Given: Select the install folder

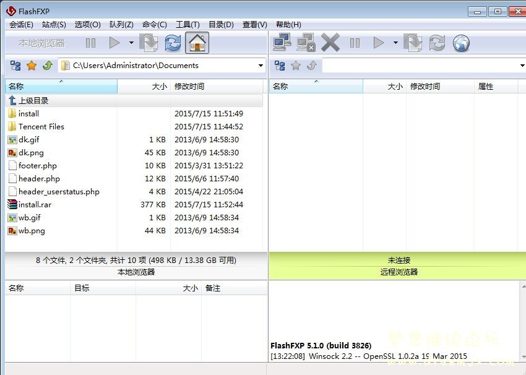Looking at the screenshot, I should [134, 113].
